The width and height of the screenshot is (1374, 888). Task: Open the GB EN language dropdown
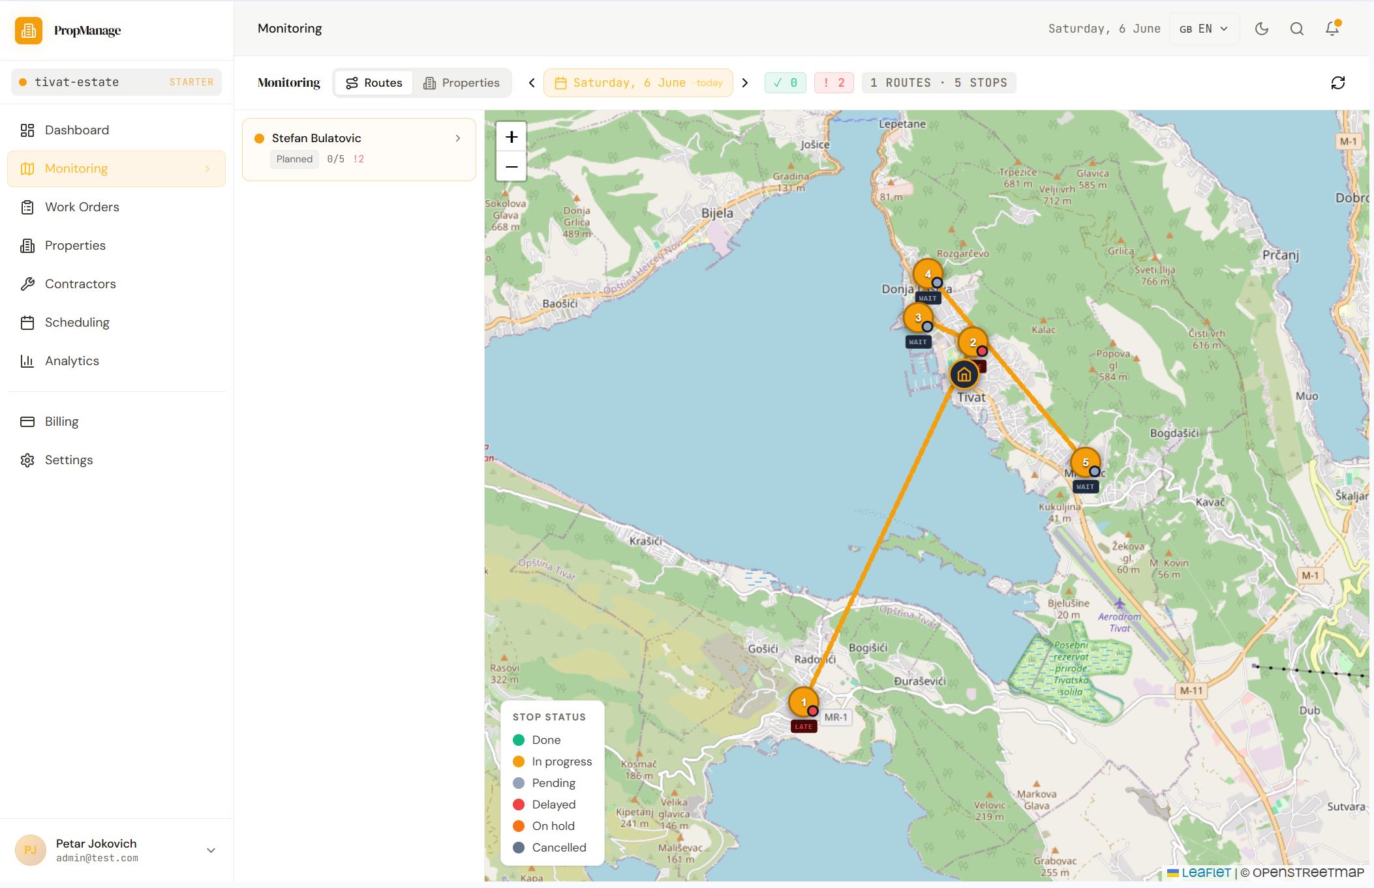pyautogui.click(x=1204, y=29)
